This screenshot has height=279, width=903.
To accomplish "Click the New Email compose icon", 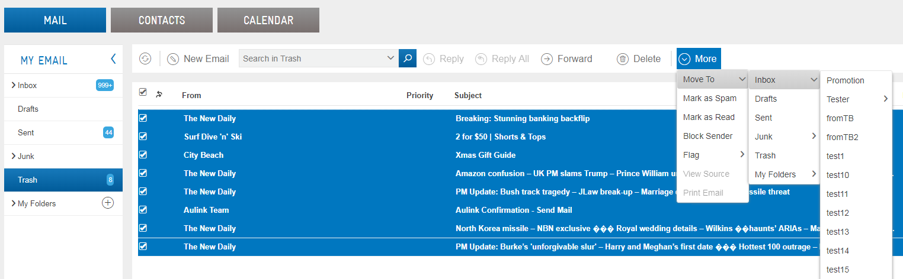I will click(173, 59).
